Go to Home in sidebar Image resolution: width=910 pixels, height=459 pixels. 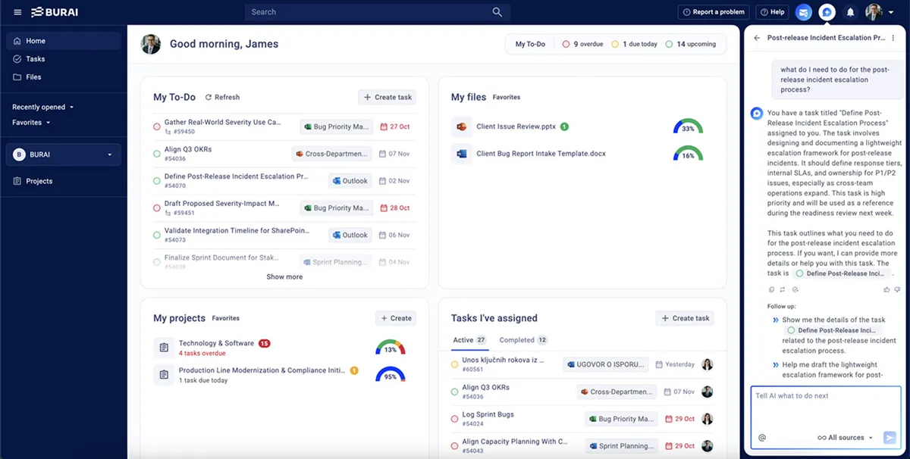coord(64,41)
